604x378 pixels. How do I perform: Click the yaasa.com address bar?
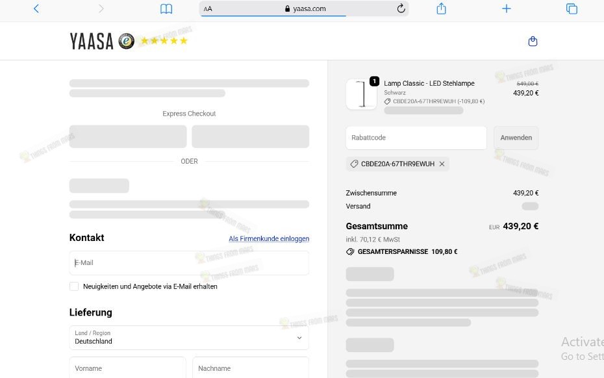(x=304, y=8)
